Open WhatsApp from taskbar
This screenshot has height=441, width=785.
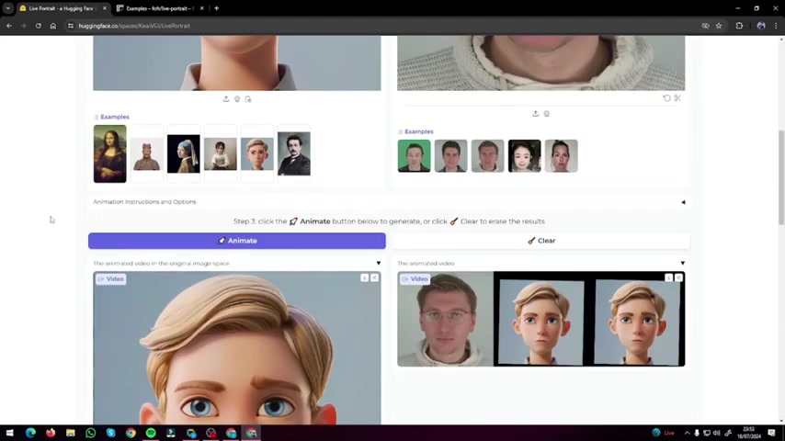91,433
